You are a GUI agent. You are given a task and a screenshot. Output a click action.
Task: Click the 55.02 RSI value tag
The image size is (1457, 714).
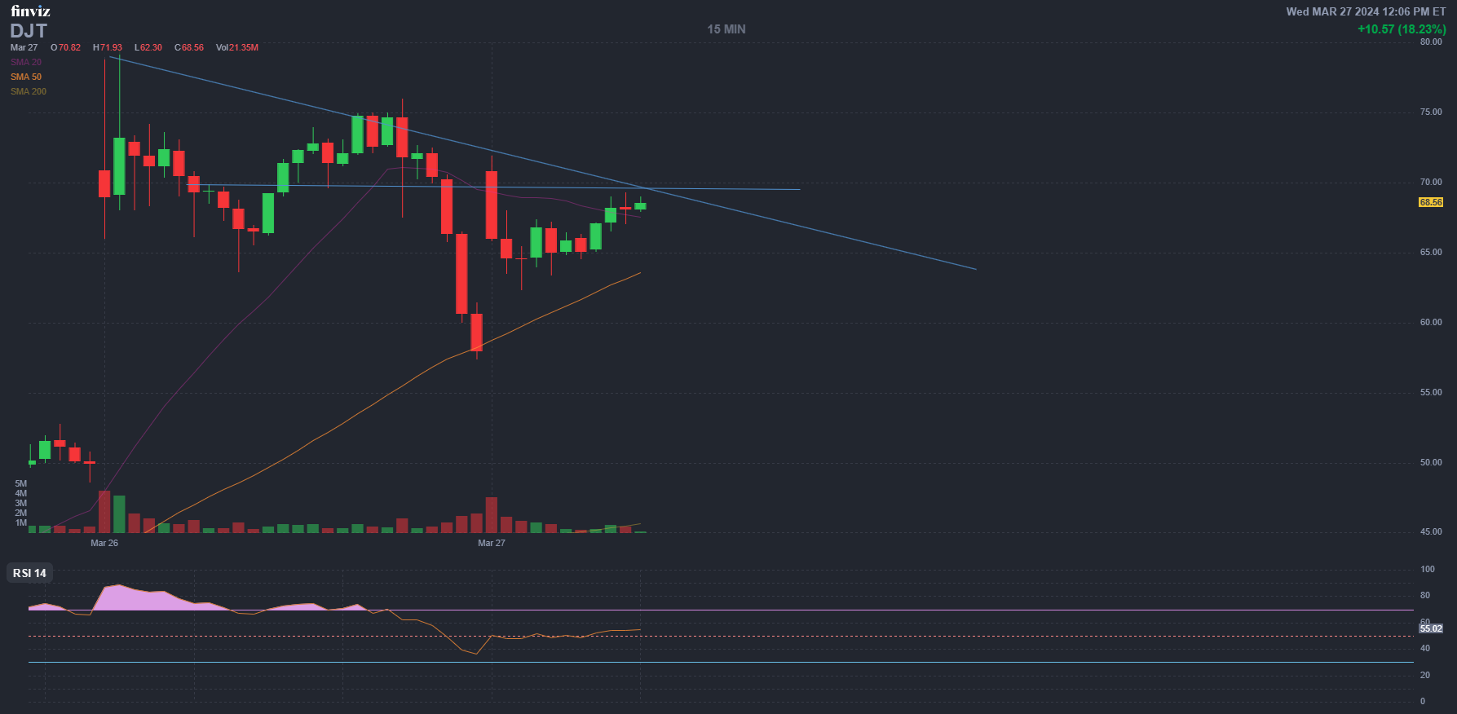click(1430, 628)
